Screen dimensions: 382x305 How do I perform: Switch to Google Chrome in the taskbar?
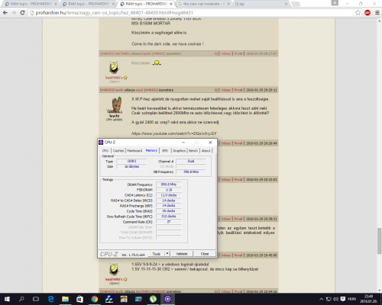pos(95,299)
